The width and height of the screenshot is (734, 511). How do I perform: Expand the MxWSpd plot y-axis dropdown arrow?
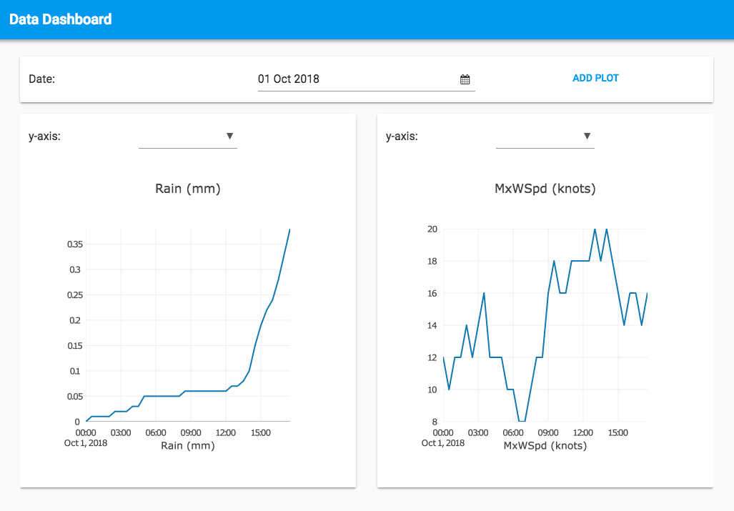click(x=587, y=136)
